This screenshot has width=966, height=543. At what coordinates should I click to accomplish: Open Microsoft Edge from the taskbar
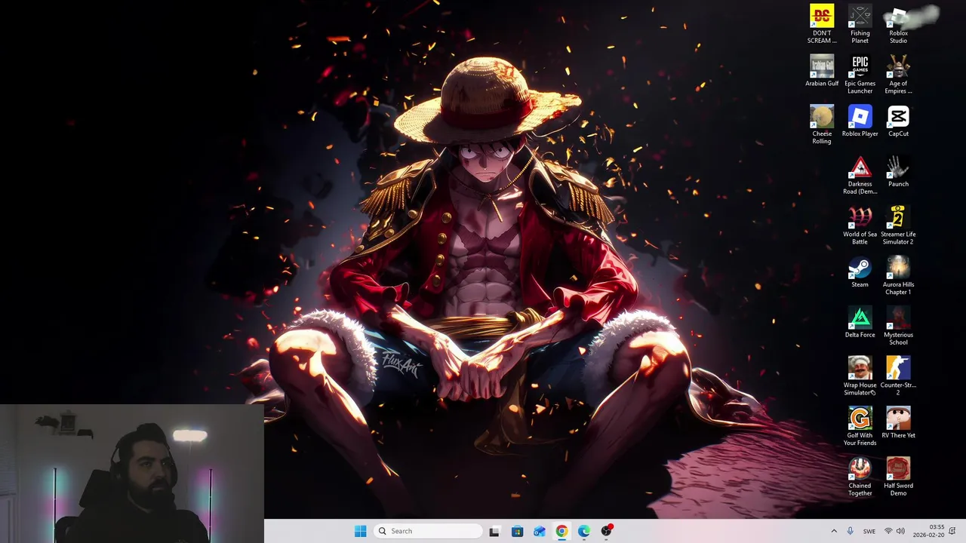584,531
